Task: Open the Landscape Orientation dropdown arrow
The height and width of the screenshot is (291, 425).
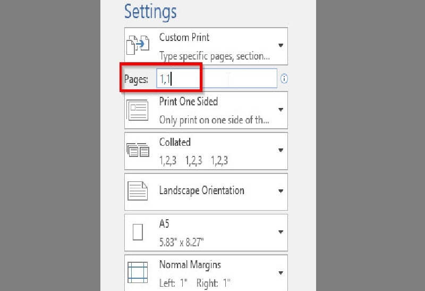Action: pos(280,192)
